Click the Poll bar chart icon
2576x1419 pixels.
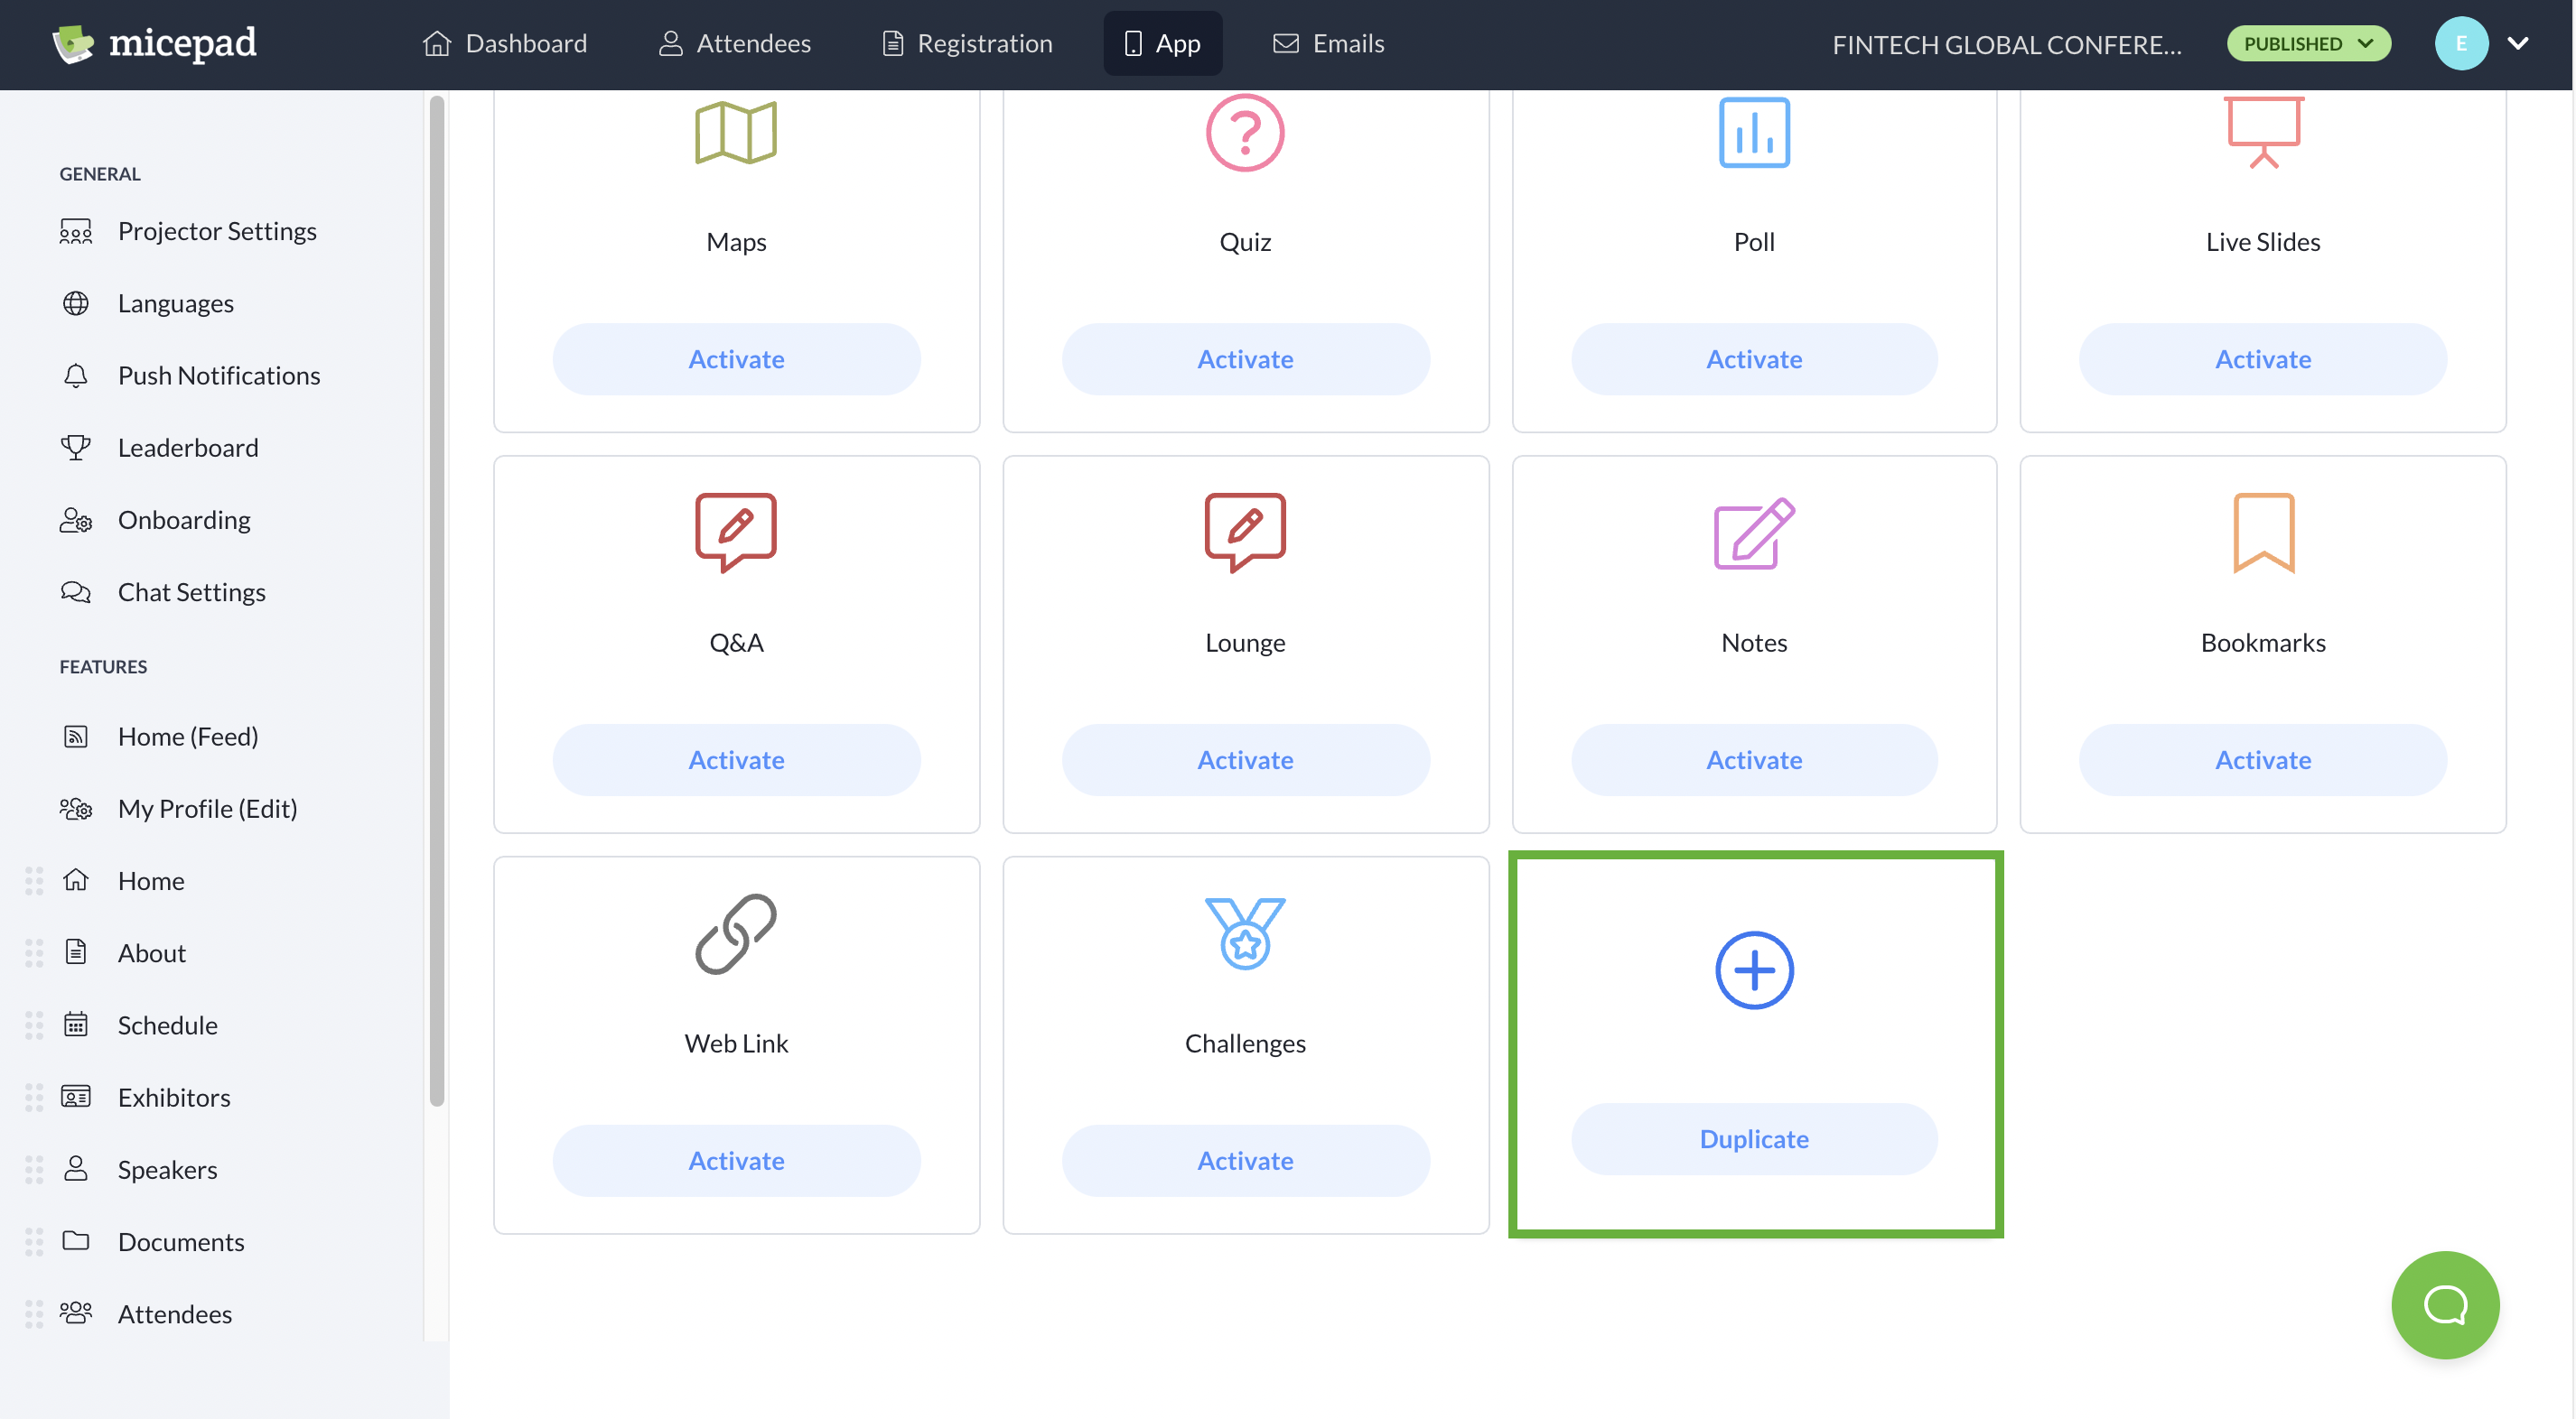pyautogui.click(x=1753, y=132)
